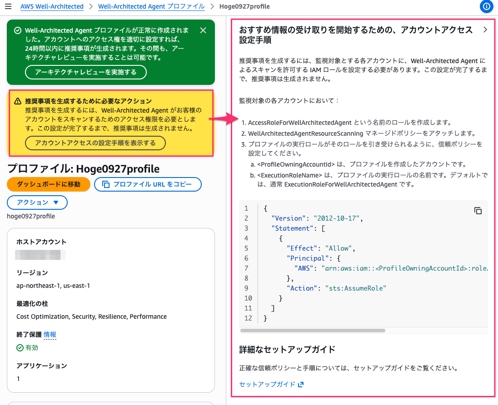Open the 情報 link beside 終了保護

50,335
